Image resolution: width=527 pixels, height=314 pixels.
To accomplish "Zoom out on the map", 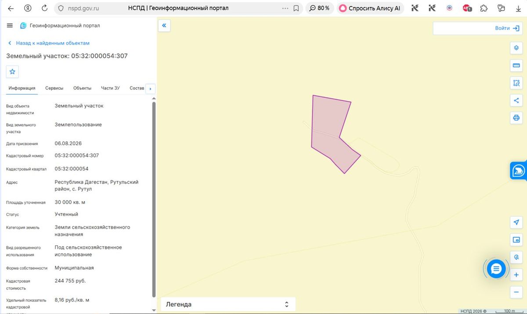I will pyautogui.click(x=516, y=292).
